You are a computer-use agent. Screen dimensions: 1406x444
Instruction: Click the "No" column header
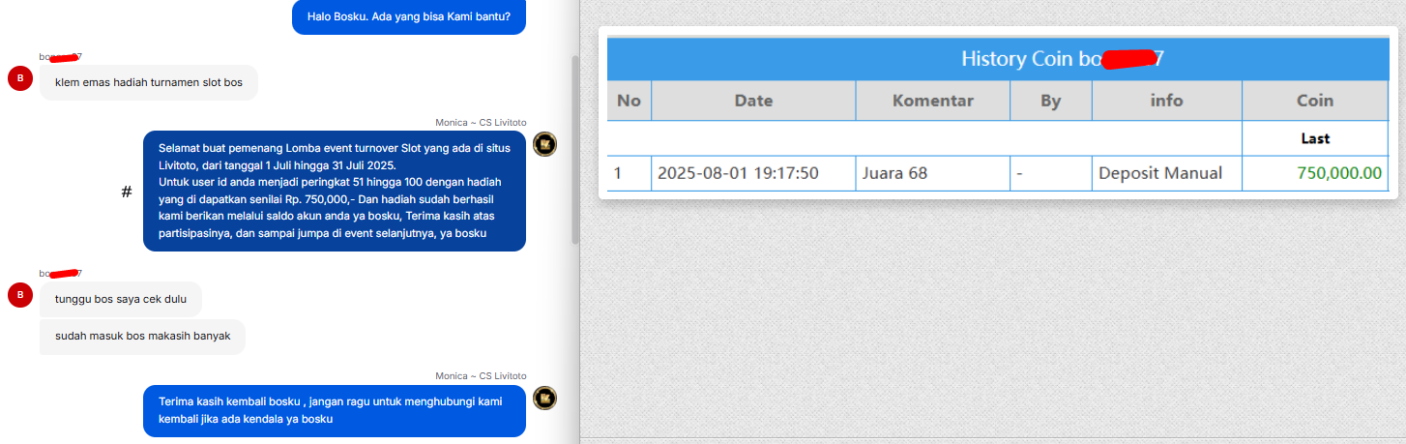click(629, 101)
